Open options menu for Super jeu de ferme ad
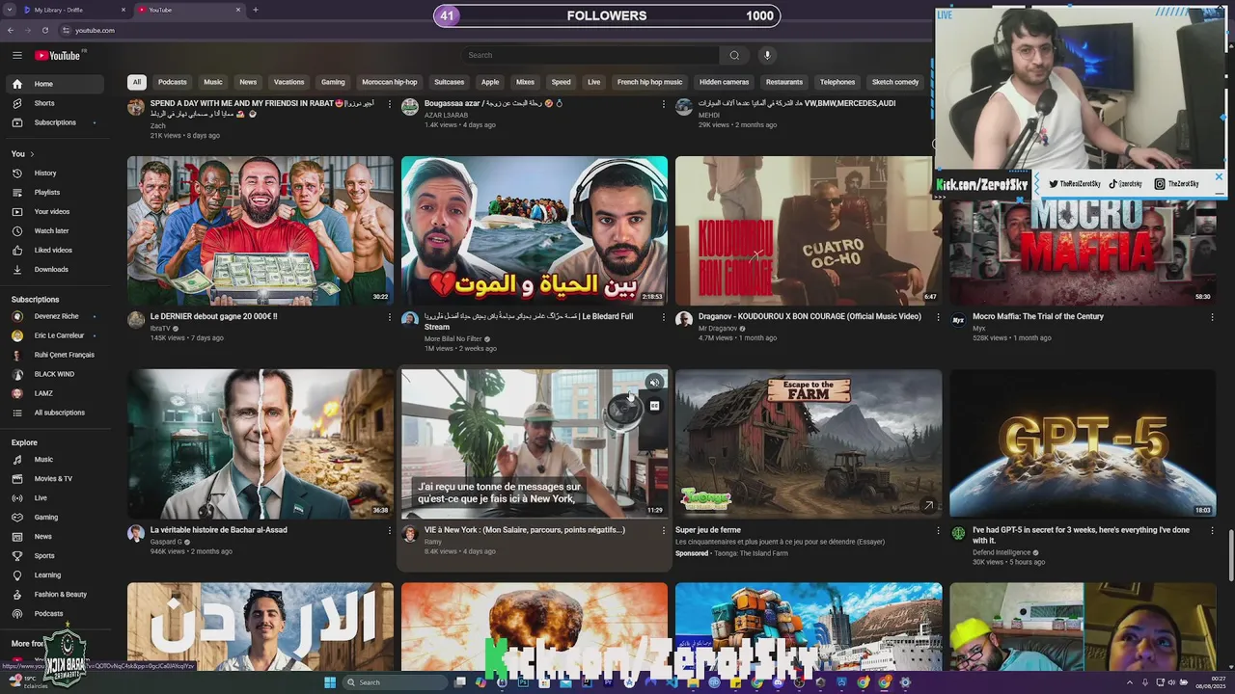The image size is (1235, 694). (938, 530)
